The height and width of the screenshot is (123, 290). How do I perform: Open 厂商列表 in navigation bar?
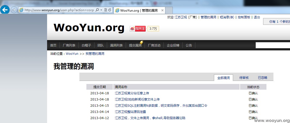click(69, 45)
